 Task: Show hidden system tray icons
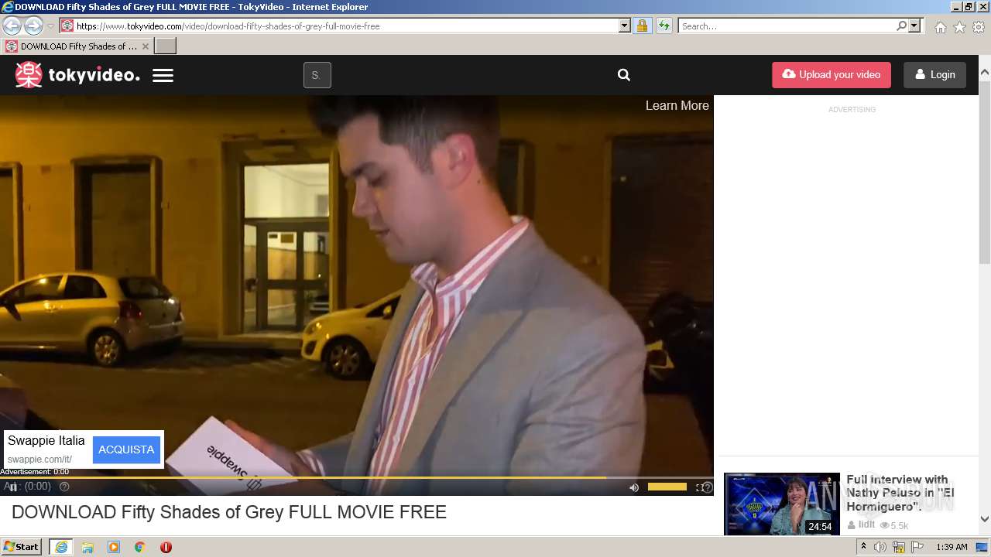click(863, 547)
